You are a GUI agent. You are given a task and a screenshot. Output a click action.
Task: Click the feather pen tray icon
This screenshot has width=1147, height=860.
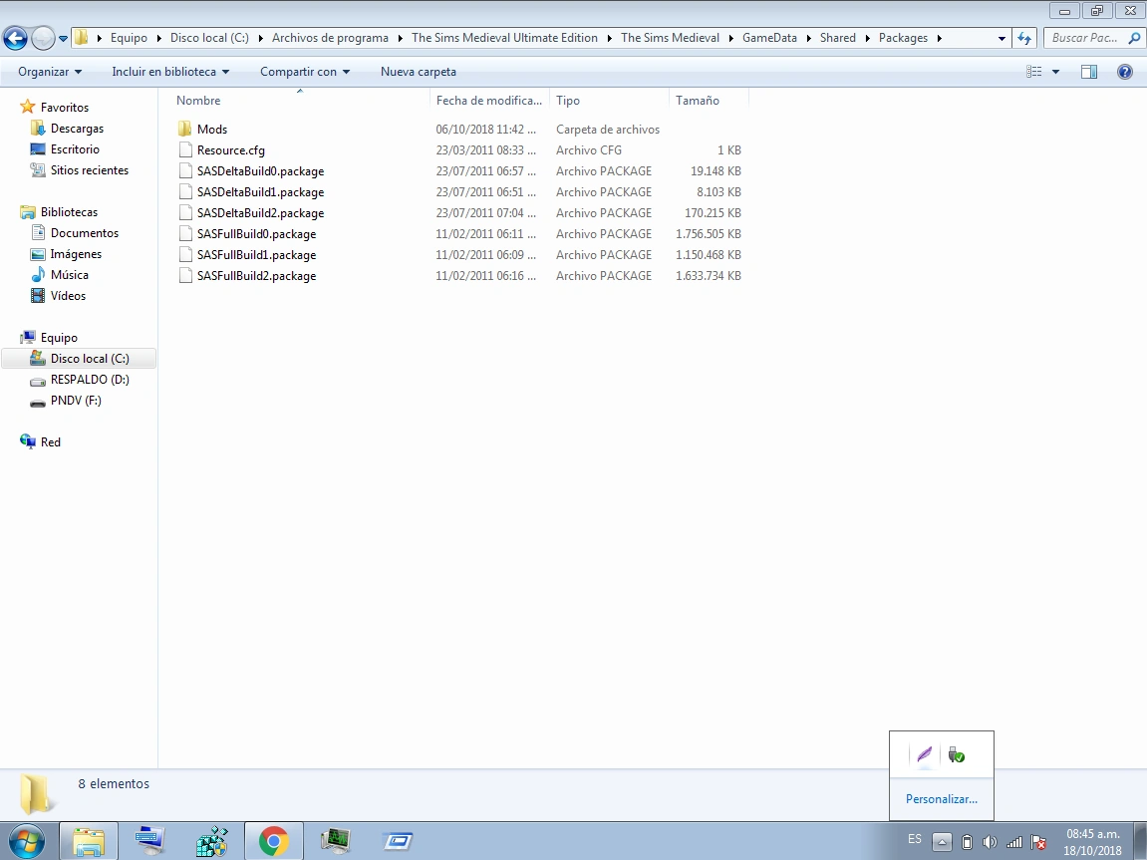pos(925,755)
